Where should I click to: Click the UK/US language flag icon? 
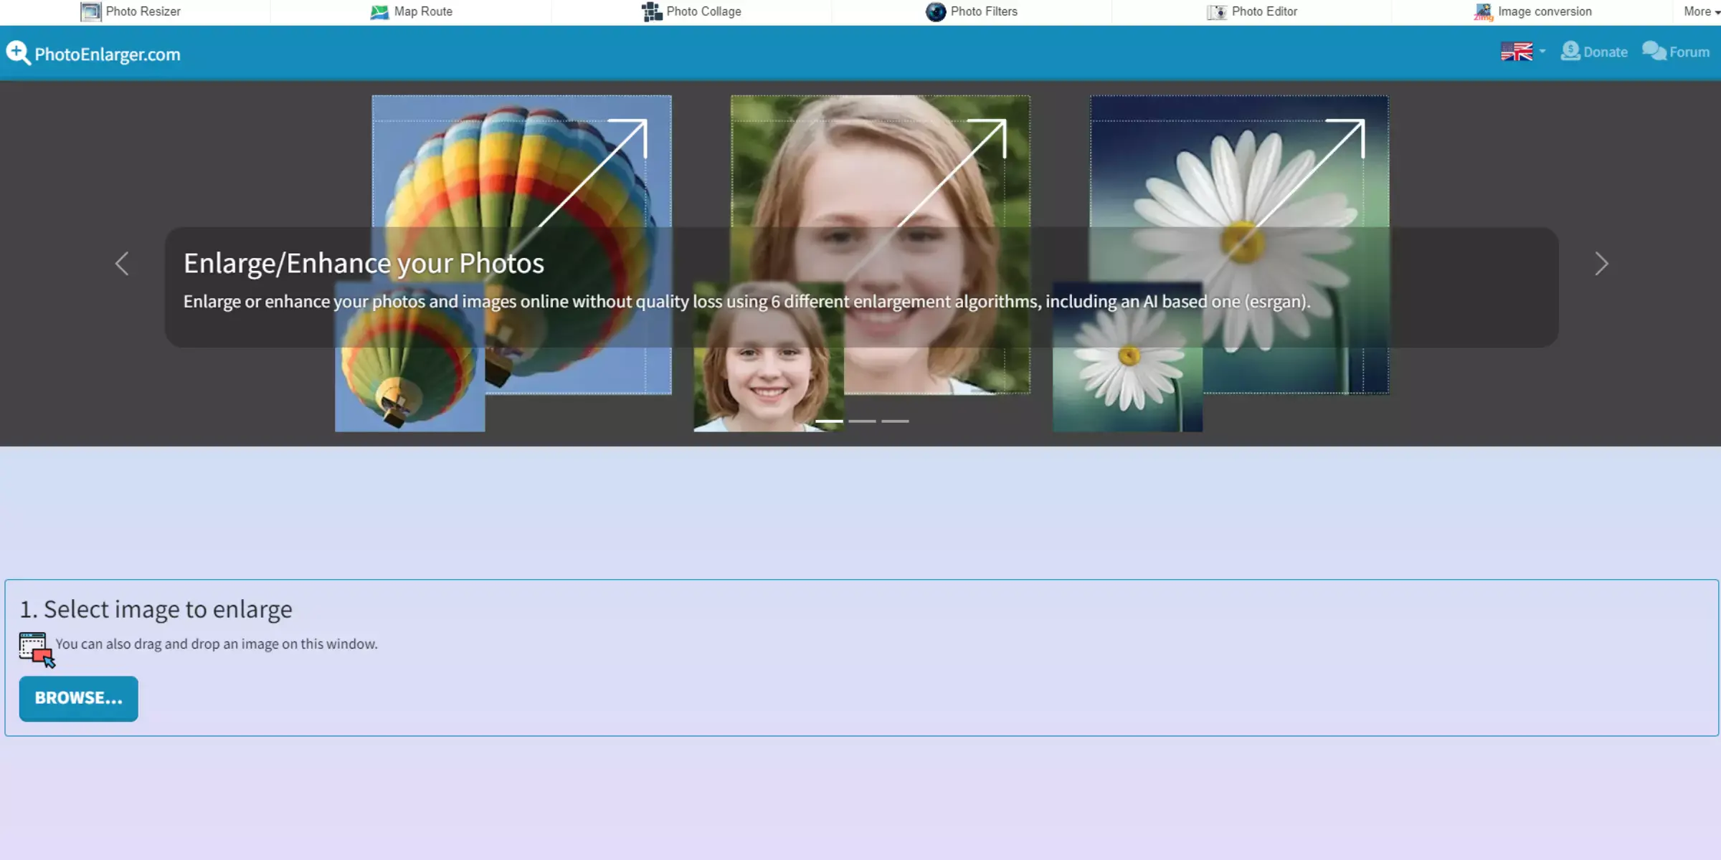coord(1517,52)
